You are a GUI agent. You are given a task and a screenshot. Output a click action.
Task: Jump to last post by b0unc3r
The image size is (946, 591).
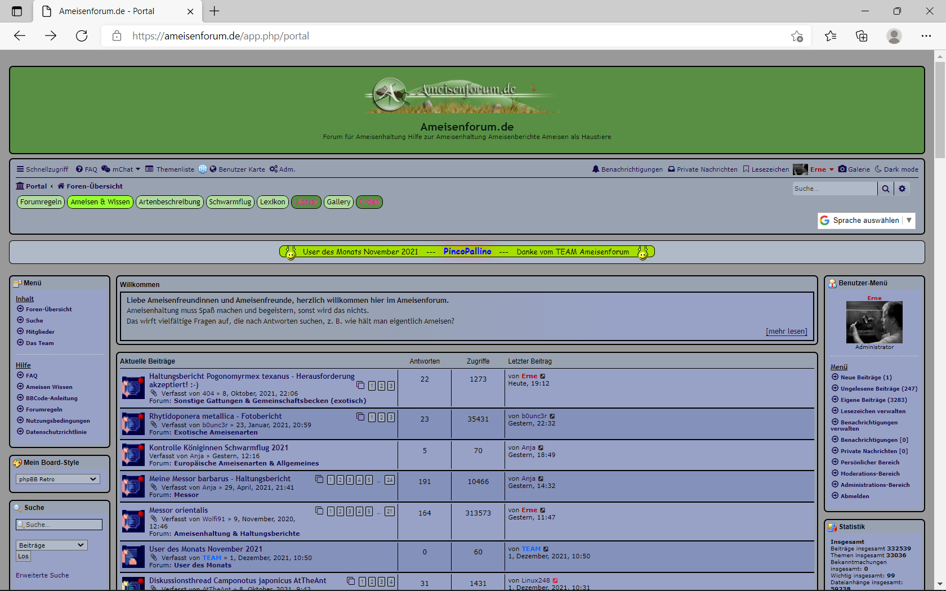(552, 417)
